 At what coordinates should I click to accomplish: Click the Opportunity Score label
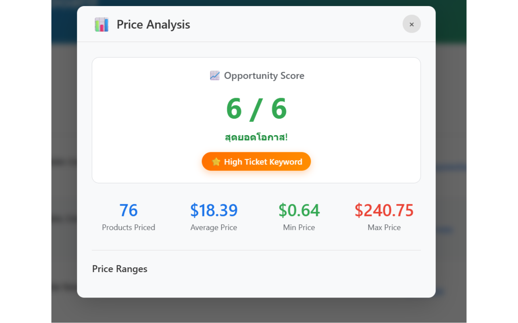(264, 76)
